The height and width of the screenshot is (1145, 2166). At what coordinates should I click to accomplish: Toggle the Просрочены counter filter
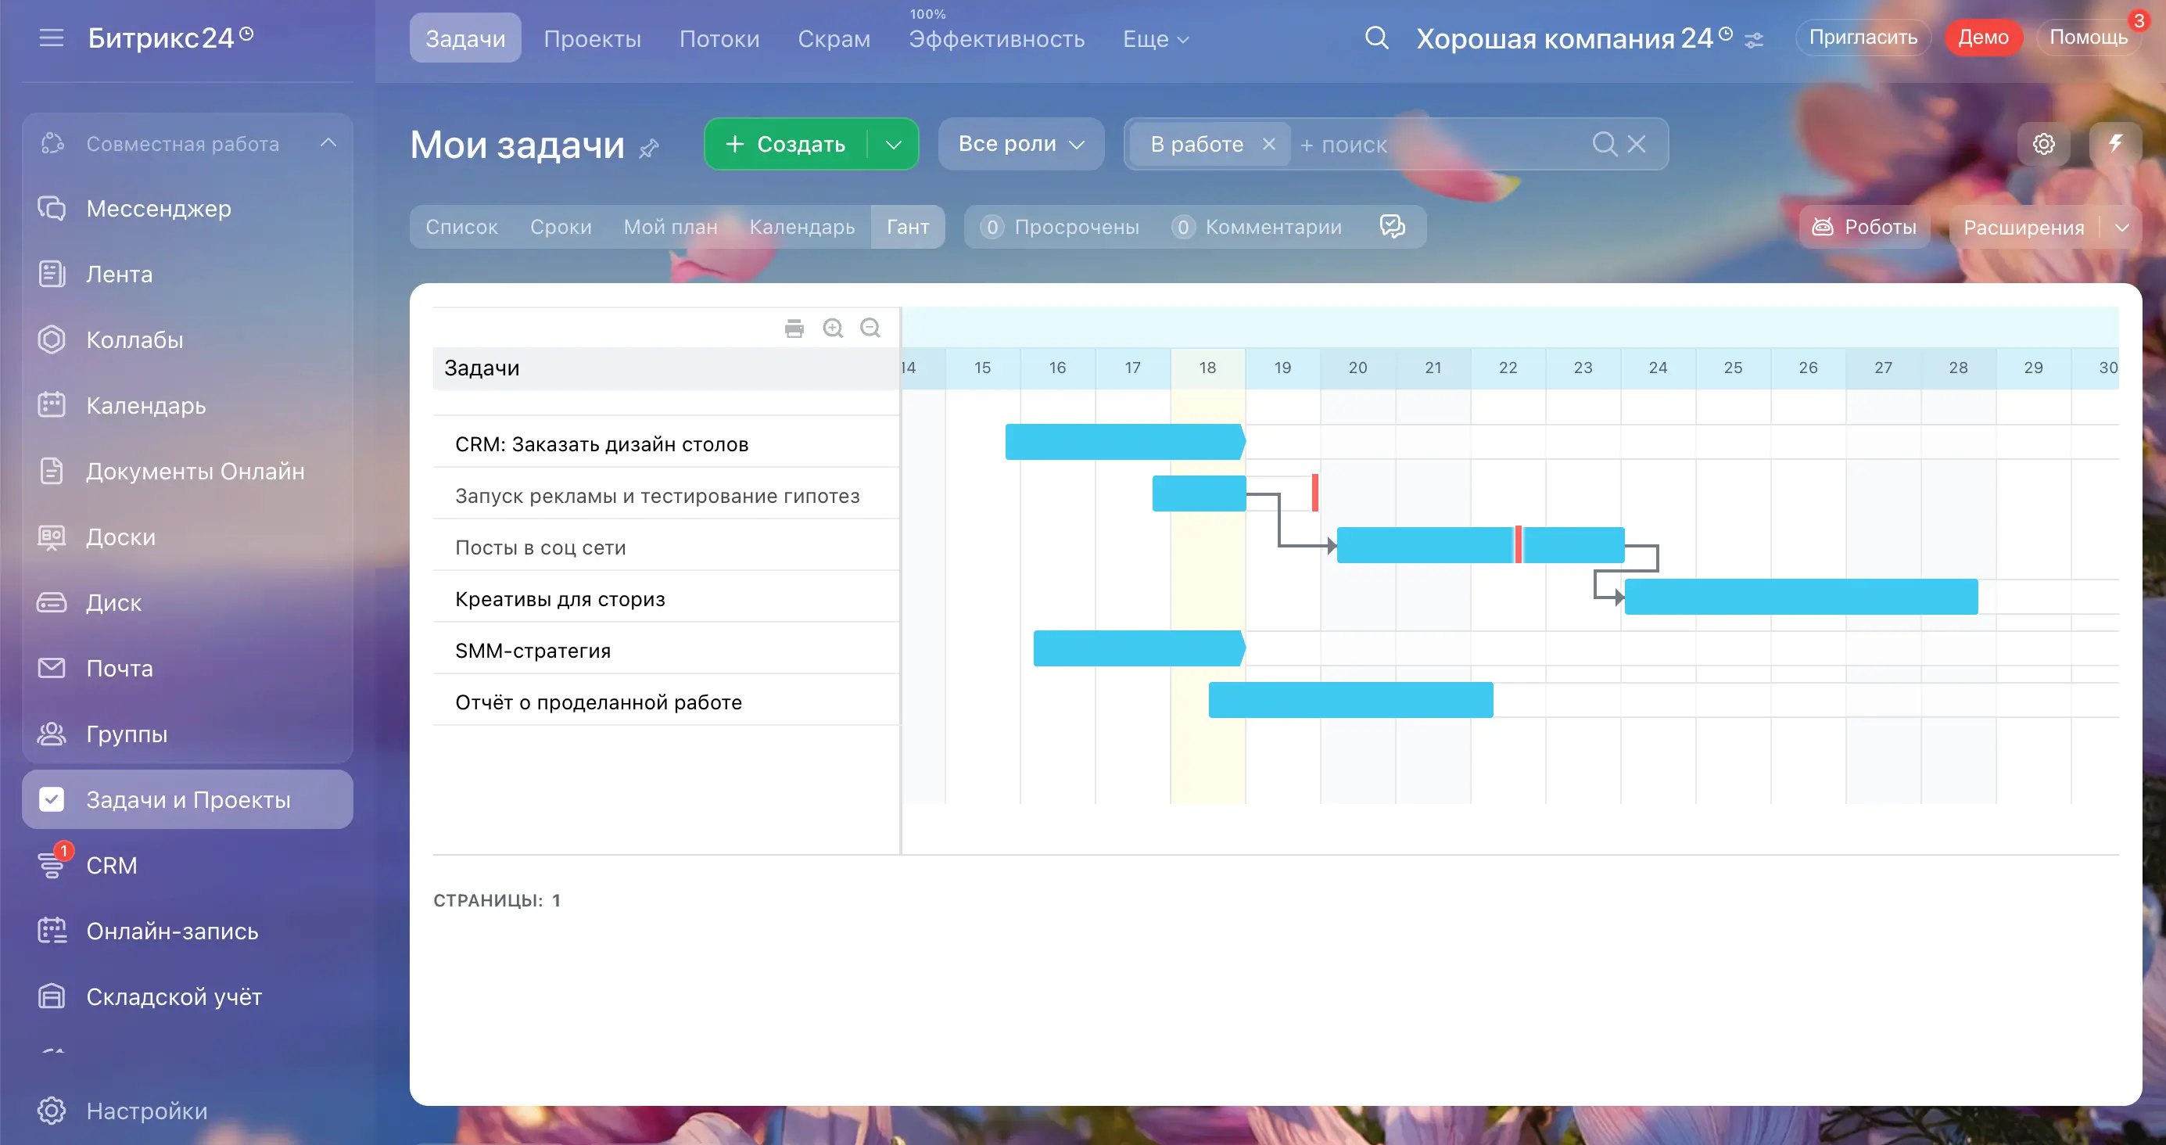point(1060,226)
